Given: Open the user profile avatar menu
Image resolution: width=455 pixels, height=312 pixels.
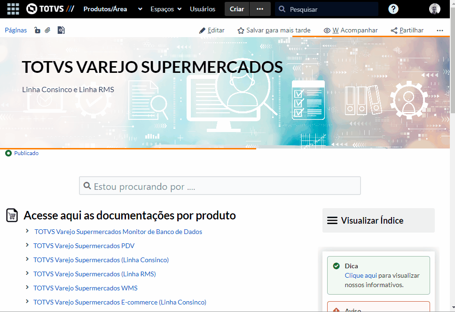Looking at the screenshot, I should coord(435,9).
